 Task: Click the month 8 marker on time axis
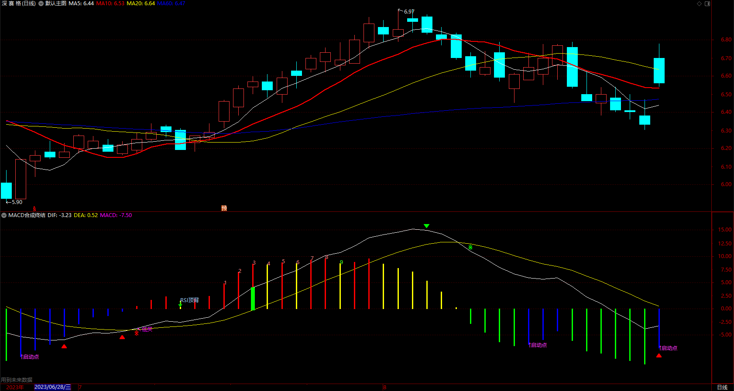click(x=385, y=387)
